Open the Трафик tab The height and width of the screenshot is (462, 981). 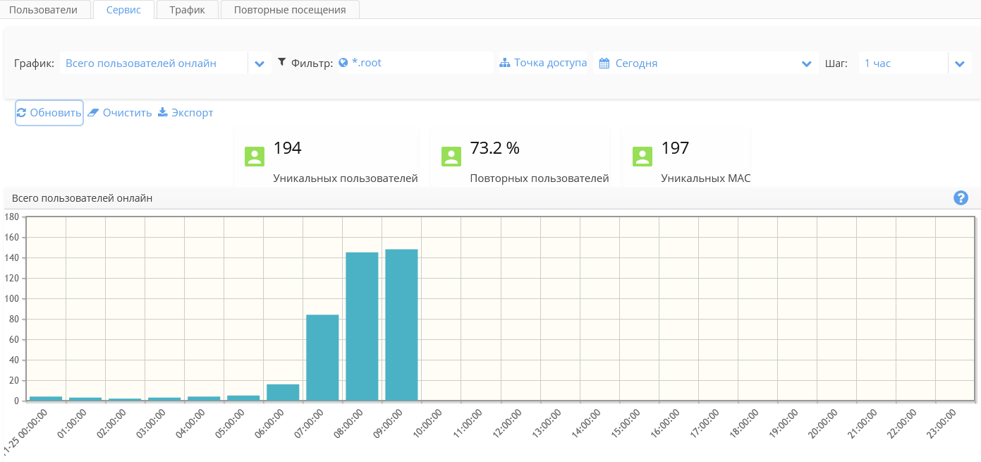click(x=187, y=10)
